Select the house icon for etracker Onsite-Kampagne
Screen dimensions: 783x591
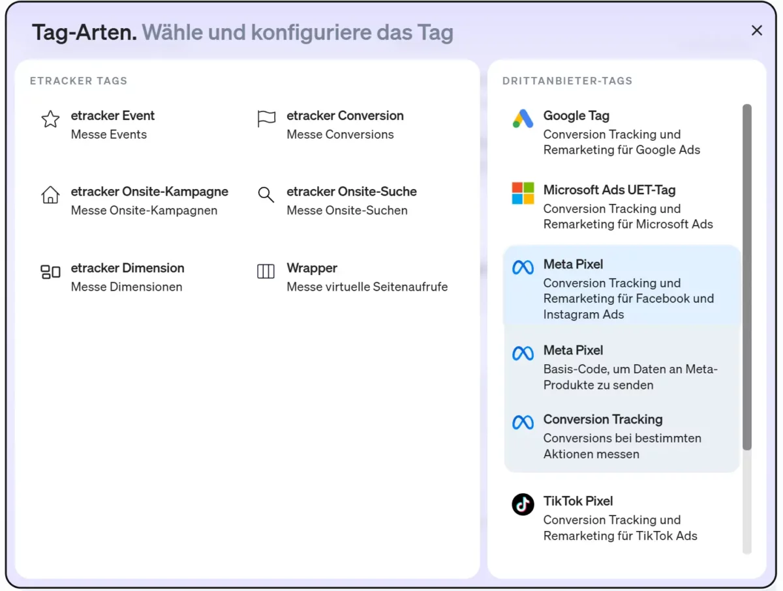(50, 195)
